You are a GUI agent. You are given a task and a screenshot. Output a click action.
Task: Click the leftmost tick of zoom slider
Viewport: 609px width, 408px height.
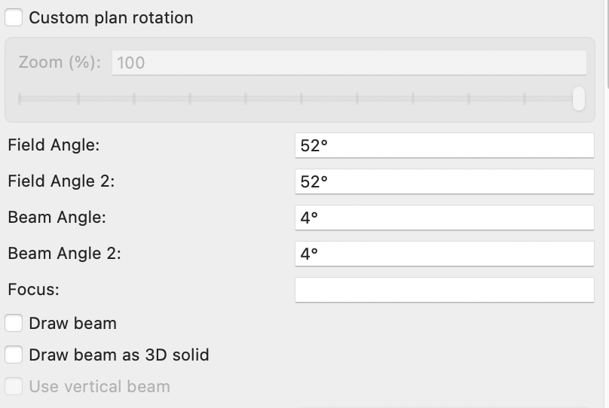tap(20, 99)
